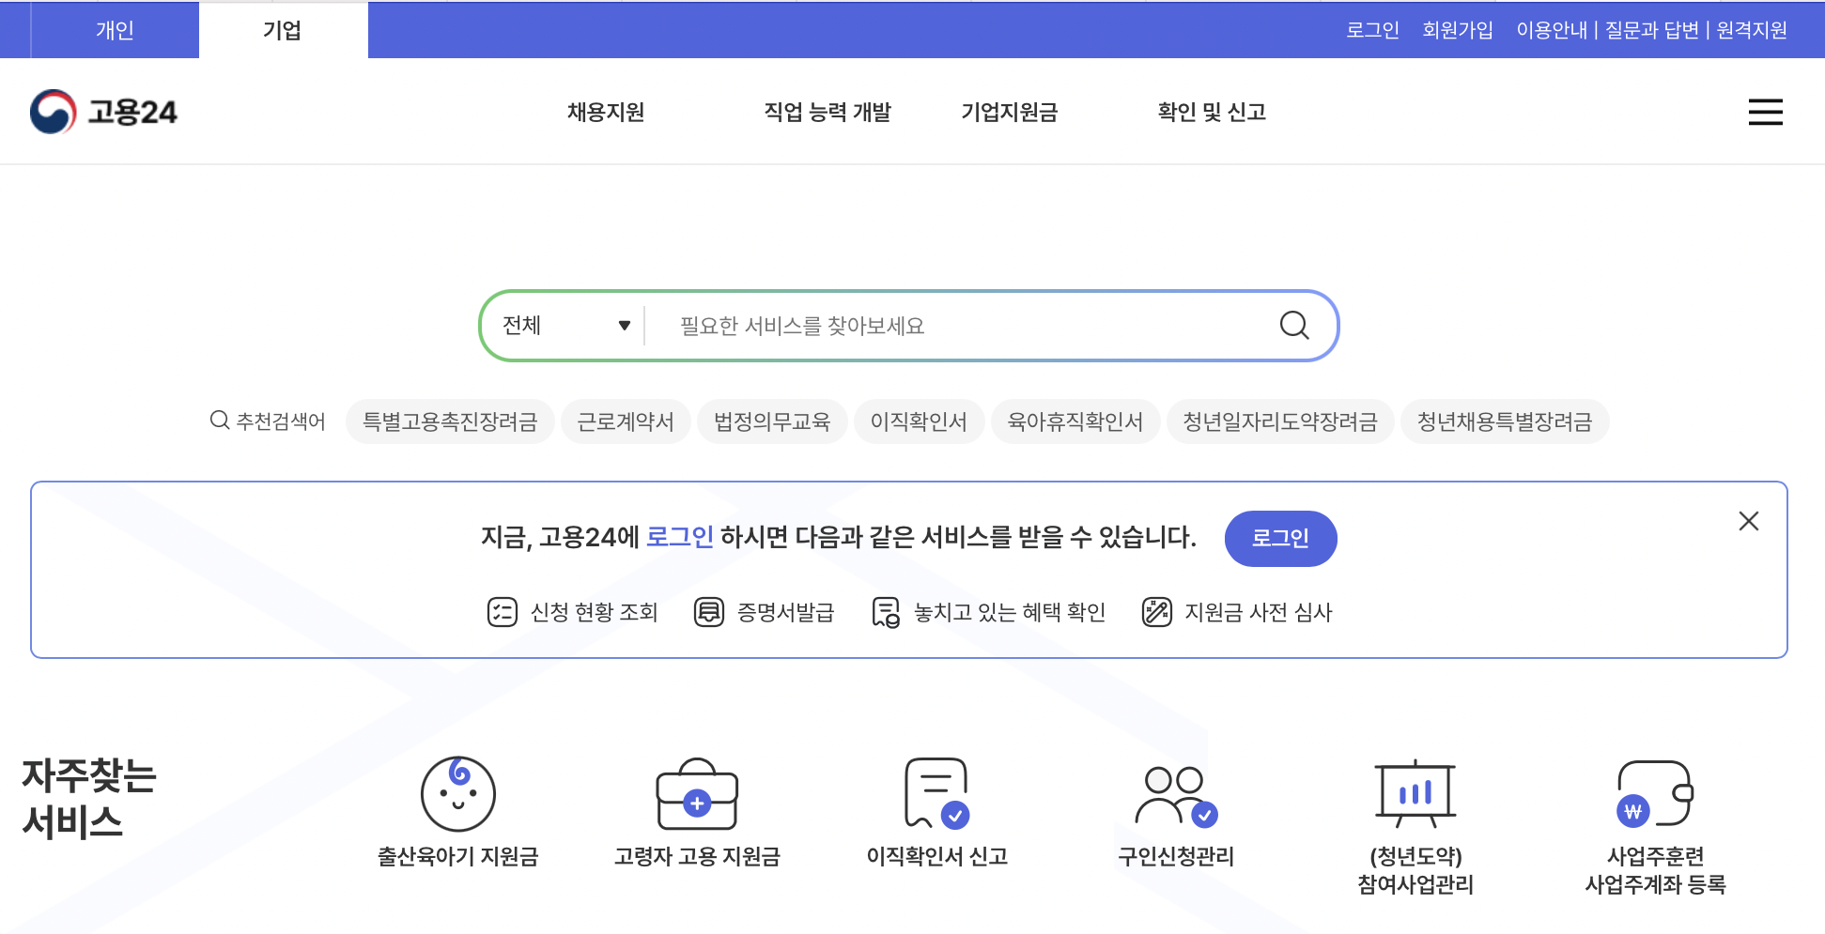Image resolution: width=1825 pixels, height=934 pixels.
Task: Open the 회원가입 link
Action: (x=1457, y=29)
